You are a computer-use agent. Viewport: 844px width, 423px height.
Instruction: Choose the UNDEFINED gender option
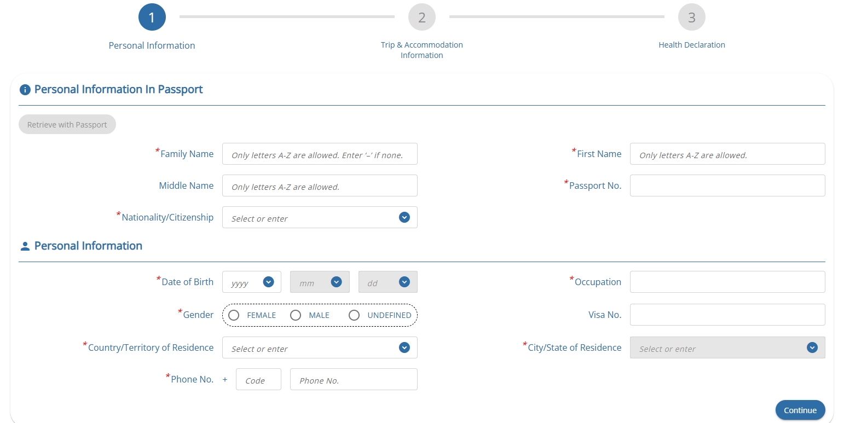pos(354,315)
